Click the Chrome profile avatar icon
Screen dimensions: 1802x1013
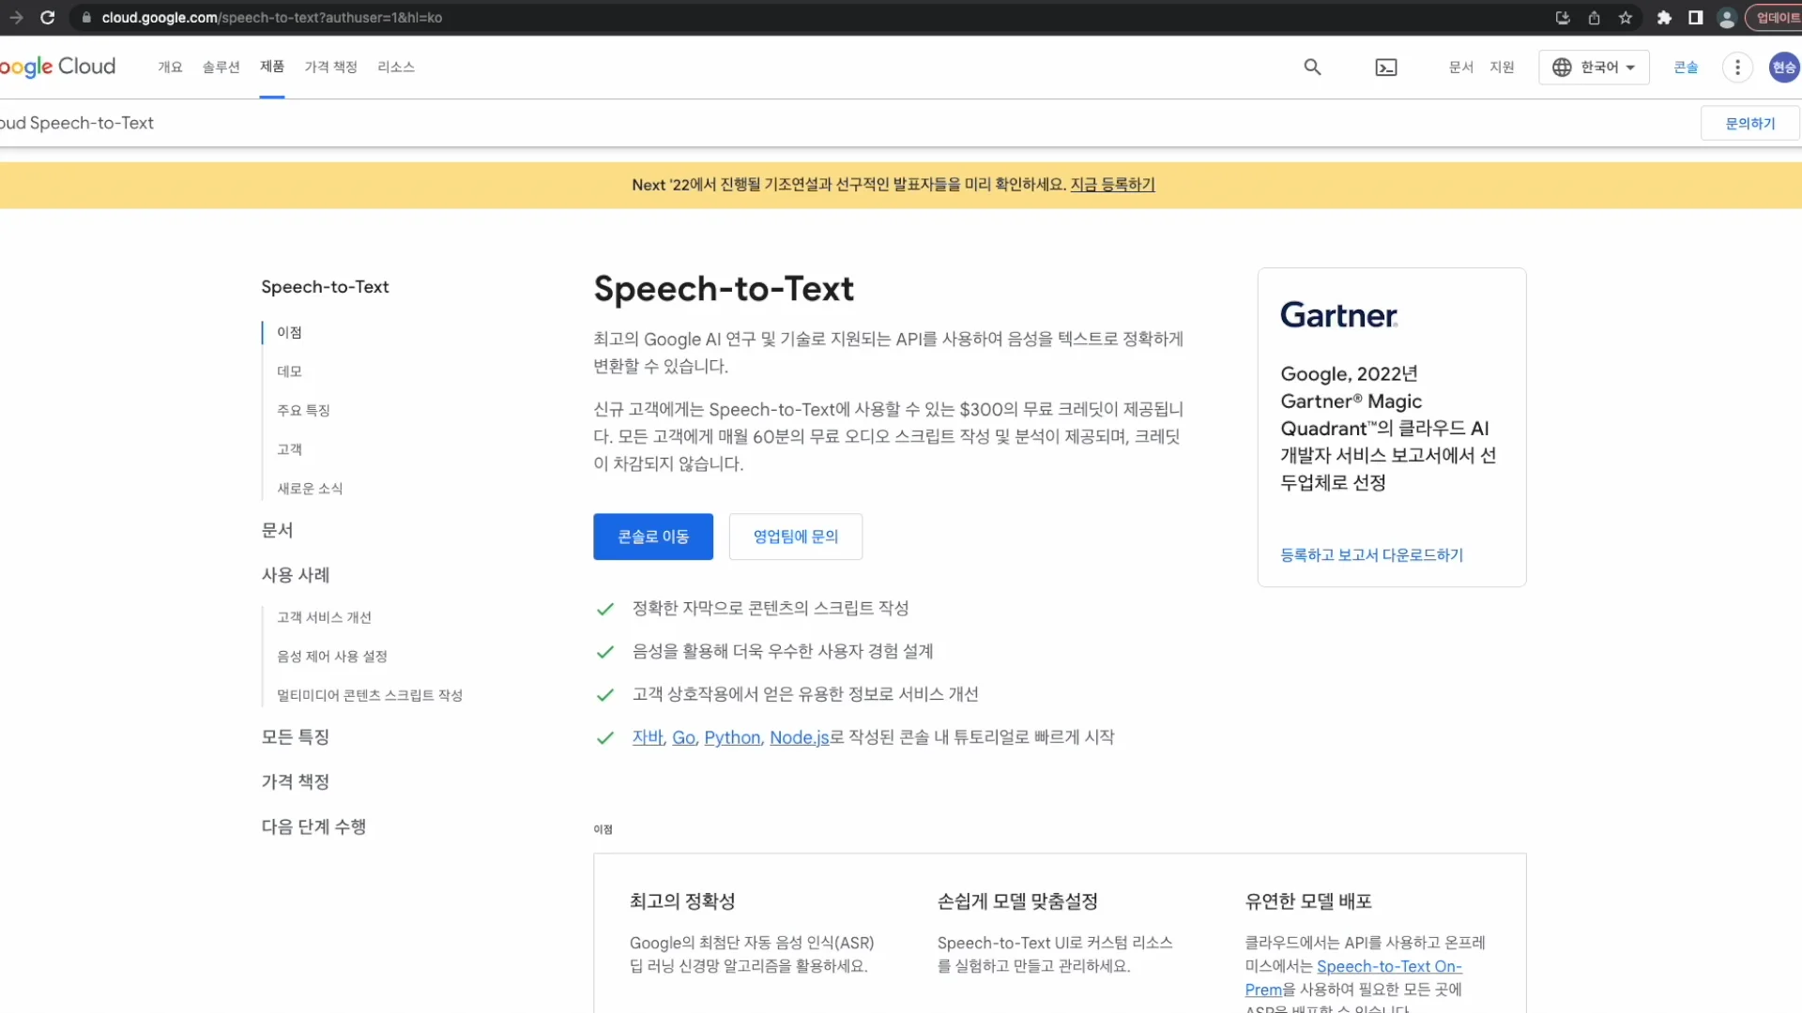(1727, 18)
